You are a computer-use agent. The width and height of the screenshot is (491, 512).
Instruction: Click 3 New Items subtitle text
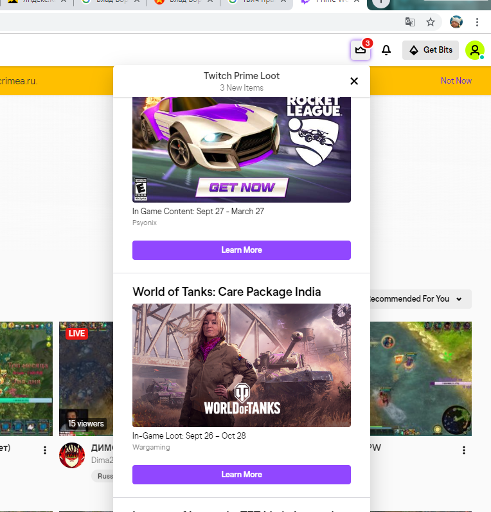coord(242,88)
